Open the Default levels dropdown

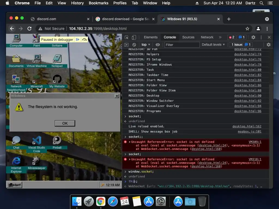pos(213,45)
